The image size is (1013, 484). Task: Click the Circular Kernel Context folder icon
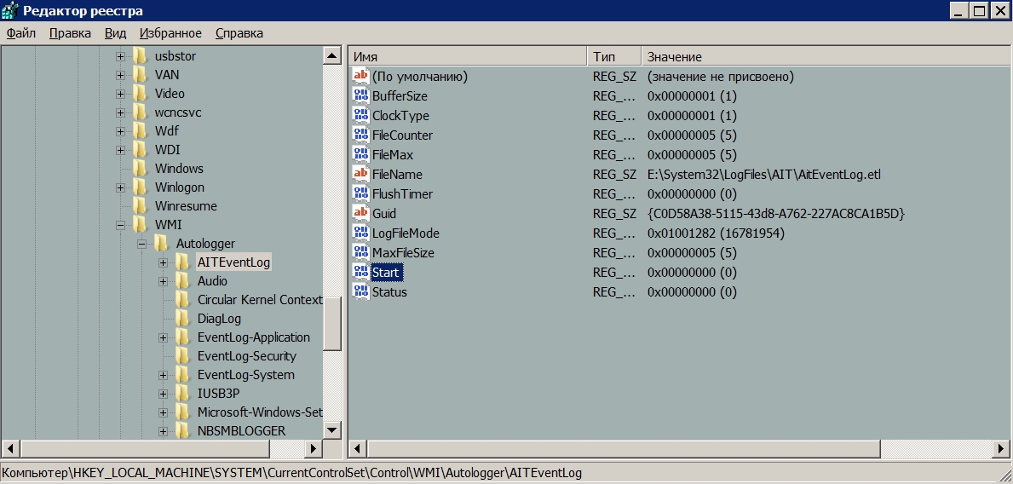(x=183, y=300)
